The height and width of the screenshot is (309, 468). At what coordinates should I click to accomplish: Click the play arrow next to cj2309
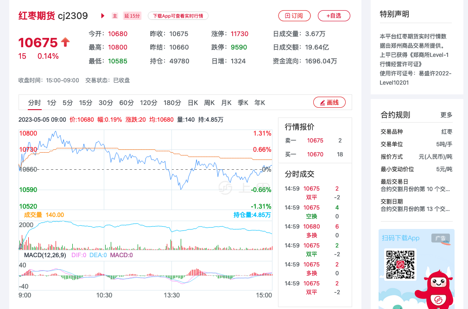pos(102,15)
